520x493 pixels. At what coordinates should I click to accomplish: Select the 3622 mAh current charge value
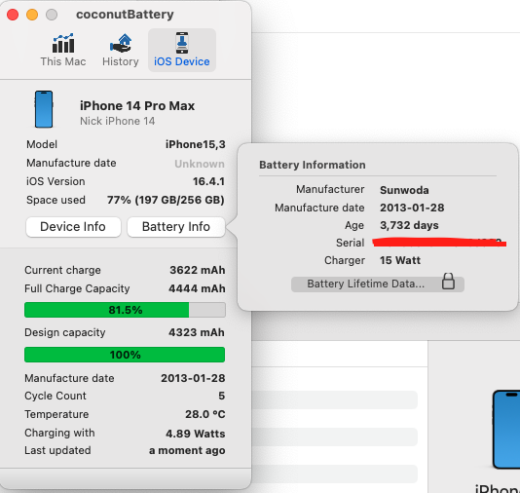tap(198, 270)
